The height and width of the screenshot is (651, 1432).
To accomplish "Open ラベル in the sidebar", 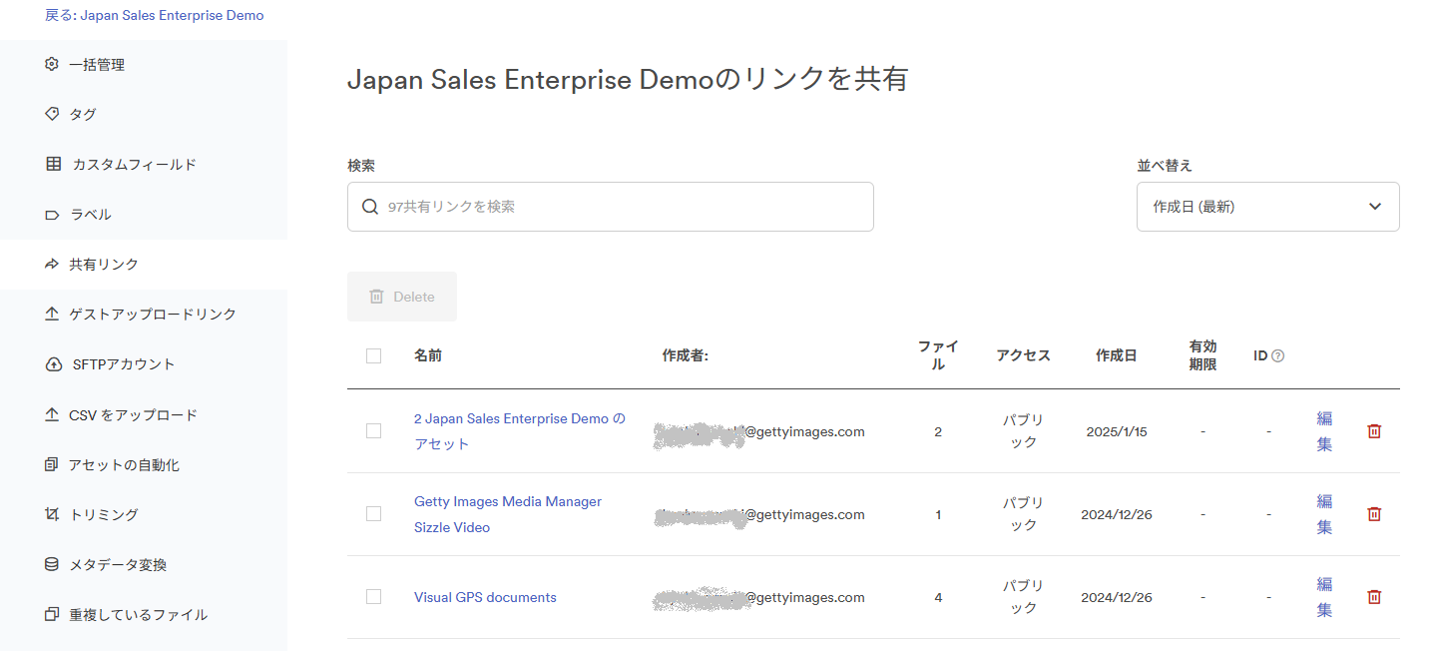I will tap(144, 215).
